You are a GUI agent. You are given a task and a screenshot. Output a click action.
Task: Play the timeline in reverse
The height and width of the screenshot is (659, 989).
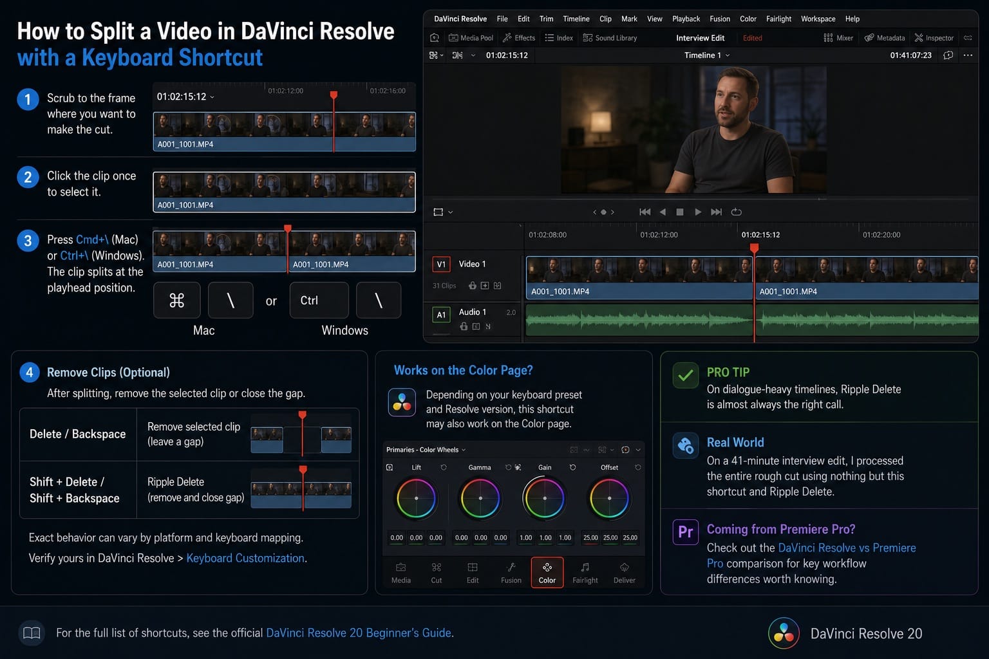pos(663,212)
